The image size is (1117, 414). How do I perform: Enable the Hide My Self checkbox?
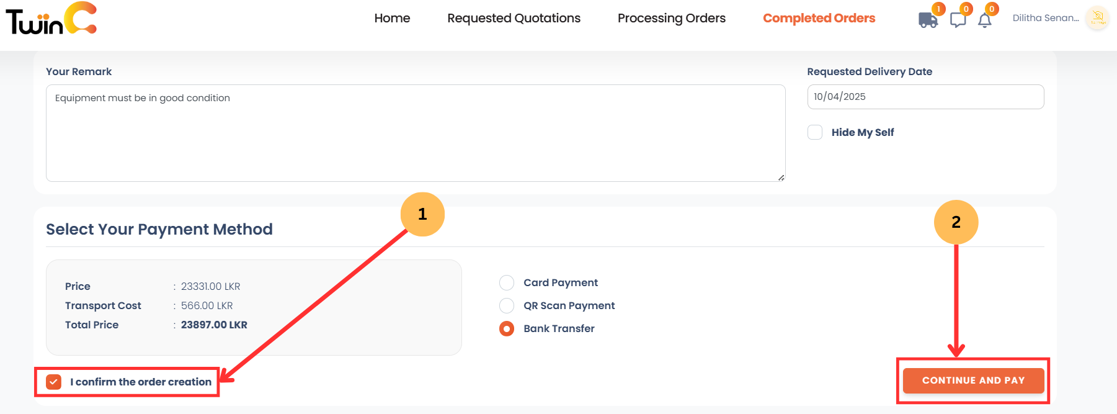click(815, 132)
